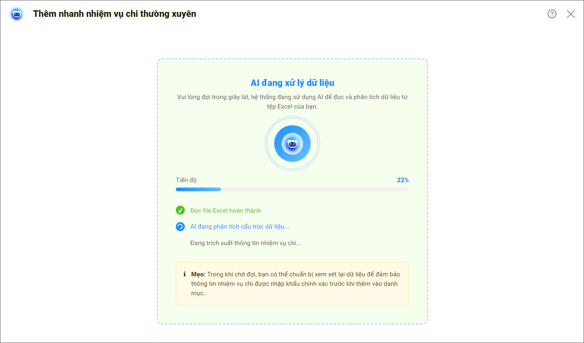Click the dialog title "Thêm nhanh nhiệm vụ chi thường xuyên"
The height and width of the screenshot is (343, 584).
115,14
